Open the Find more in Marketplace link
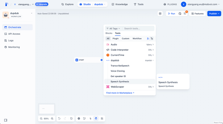This screenshot has width=223, height=124. pyautogui.click(x=120, y=93)
